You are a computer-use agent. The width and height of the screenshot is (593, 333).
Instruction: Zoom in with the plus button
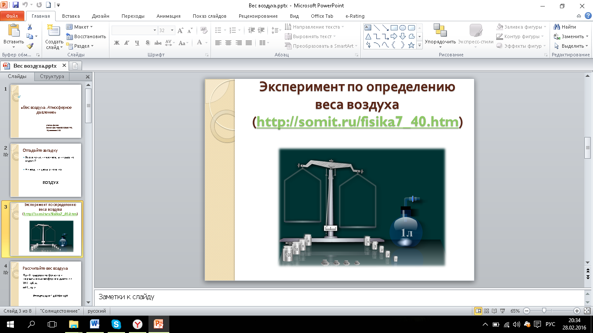point(577,311)
